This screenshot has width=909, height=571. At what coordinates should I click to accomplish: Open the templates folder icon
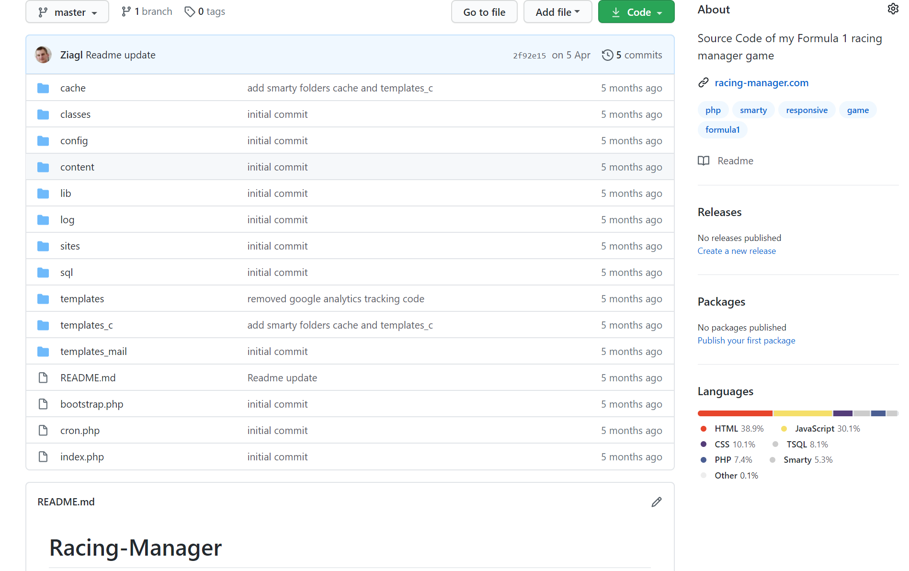click(x=43, y=298)
